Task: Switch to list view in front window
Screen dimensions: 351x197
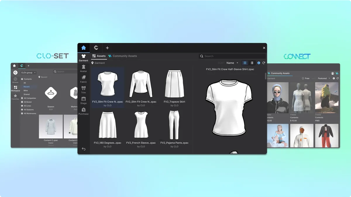Action: (252, 63)
